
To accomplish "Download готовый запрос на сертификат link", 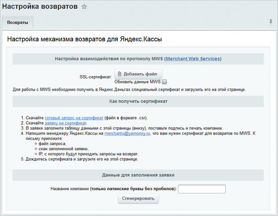I will pyautogui.click(x=74, y=118).
